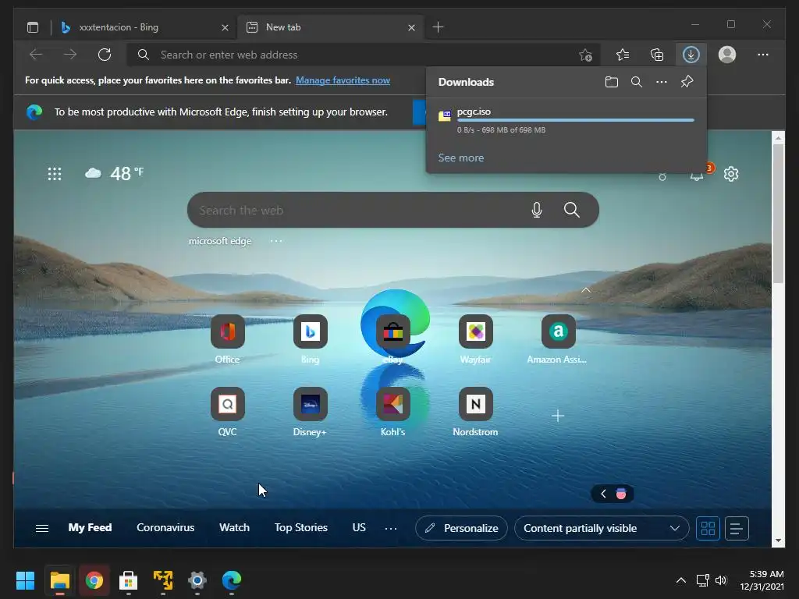Viewport: 799px width, 599px height.
Task: Focus the address bar search field
Action: 364,55
